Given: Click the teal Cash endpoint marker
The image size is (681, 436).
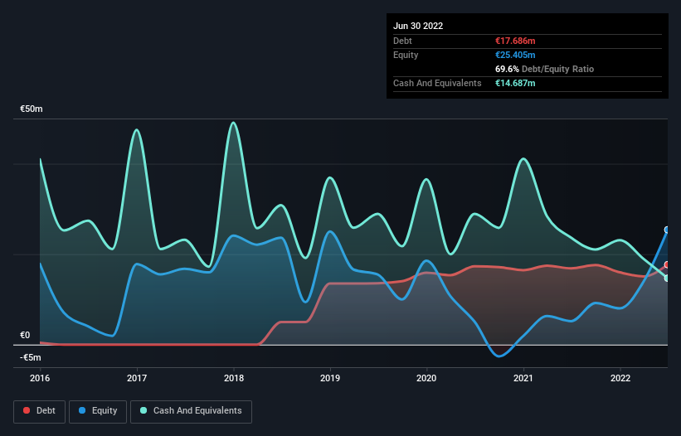Looking at the screenshot, I should click(x=667, y=278).
